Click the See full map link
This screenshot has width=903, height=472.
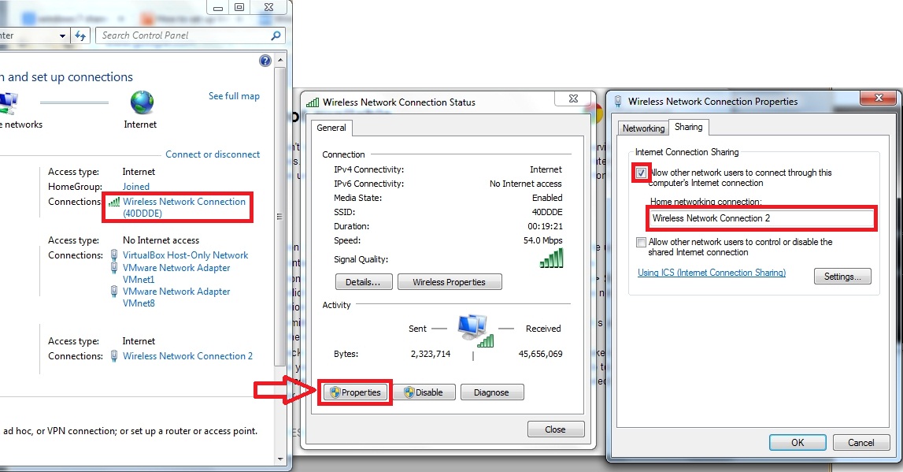pyautogui.click(x=233, y=95)
